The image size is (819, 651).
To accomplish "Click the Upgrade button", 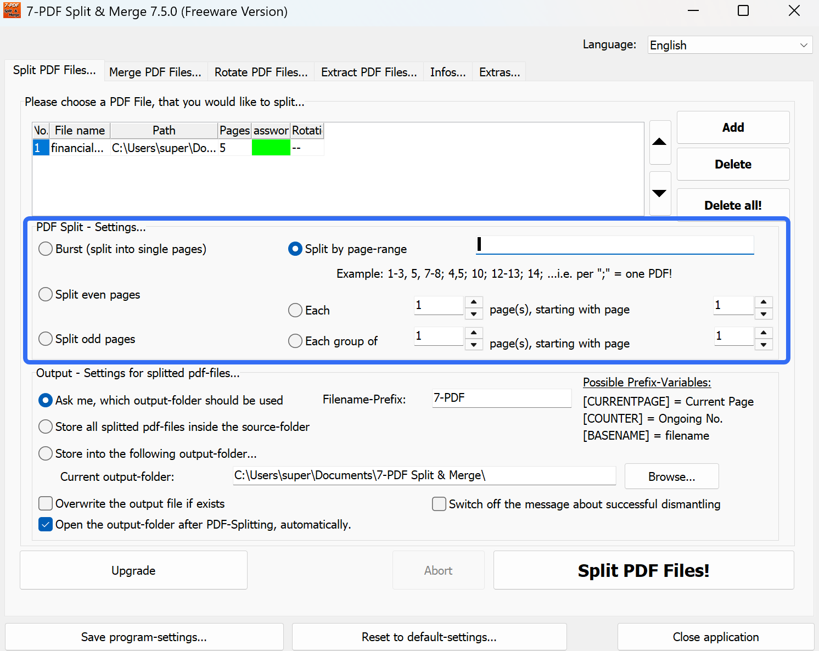I will (x=133, y=570).
